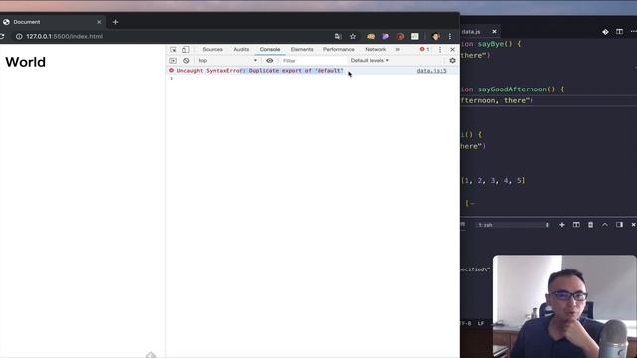Split the editor with the split icon
The width and height of the screenshot is (637, 358).
pos(619,31)
